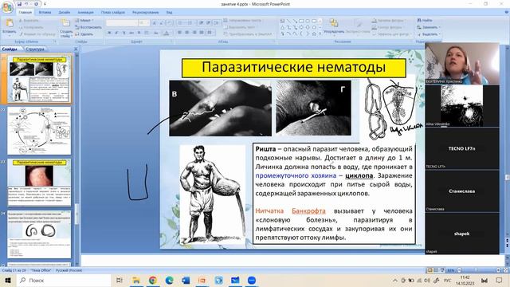Image resolution: width=510 pixels, height=287 pixels.
Task: Select the rectangle shape in the shapes gallery
Action: pyautogui.click(x=301, y=22)
